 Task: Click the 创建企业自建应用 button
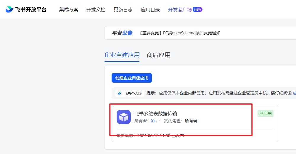pos(132,78)
